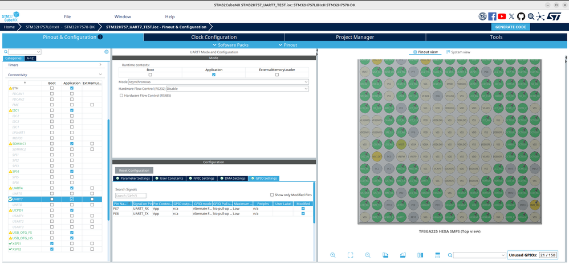569x265 pixels.
Task: Open the Software Packs dropdown
Action: (x=230, y=45)
